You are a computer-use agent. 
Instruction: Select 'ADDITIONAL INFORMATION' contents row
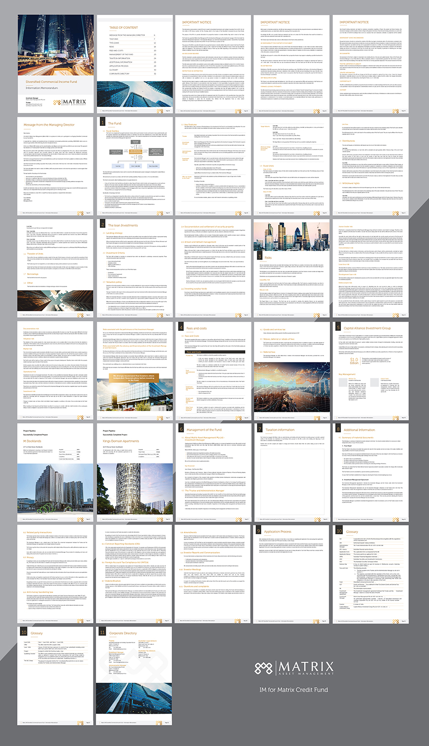coord(133,62)
